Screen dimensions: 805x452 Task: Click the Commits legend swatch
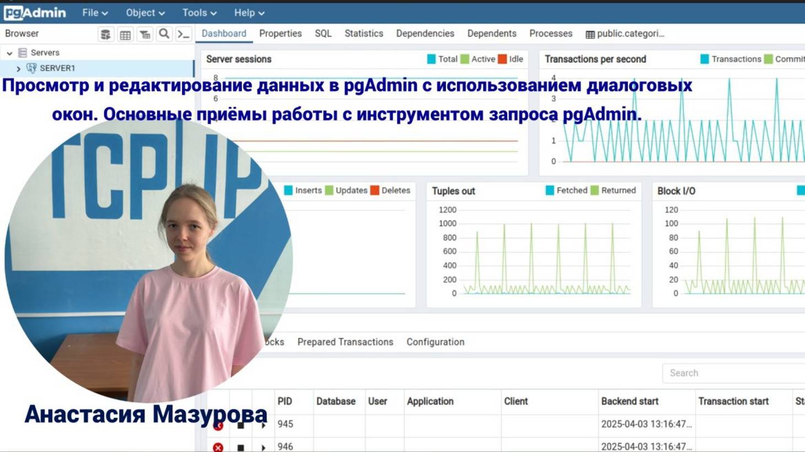point(769,59)
